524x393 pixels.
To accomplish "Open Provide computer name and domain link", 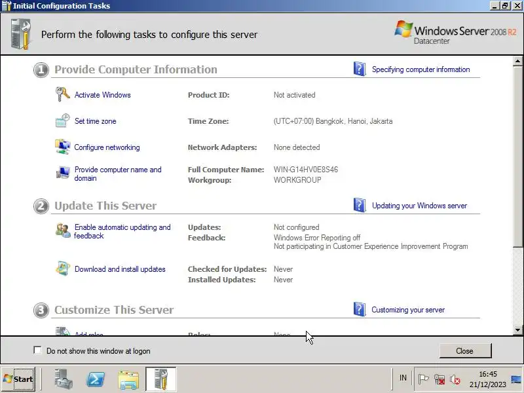I will (x=118, y=174).
